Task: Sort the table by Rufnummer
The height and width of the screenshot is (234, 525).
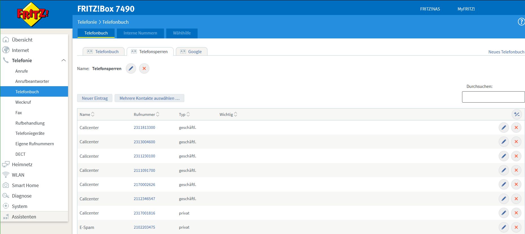Action: pyautogui.click(x=146, y=114)
